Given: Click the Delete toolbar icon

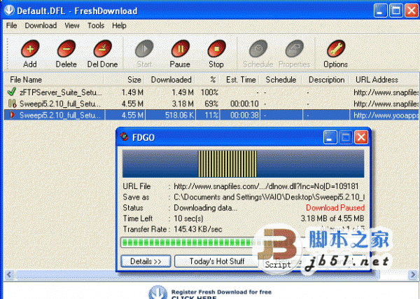Looking at the screenshot, I should pos(66,49).
